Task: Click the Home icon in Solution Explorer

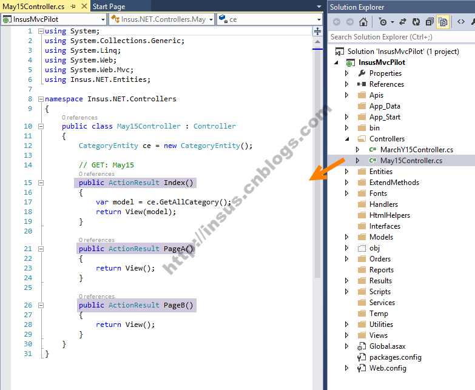Action: [x=363, y=22]
